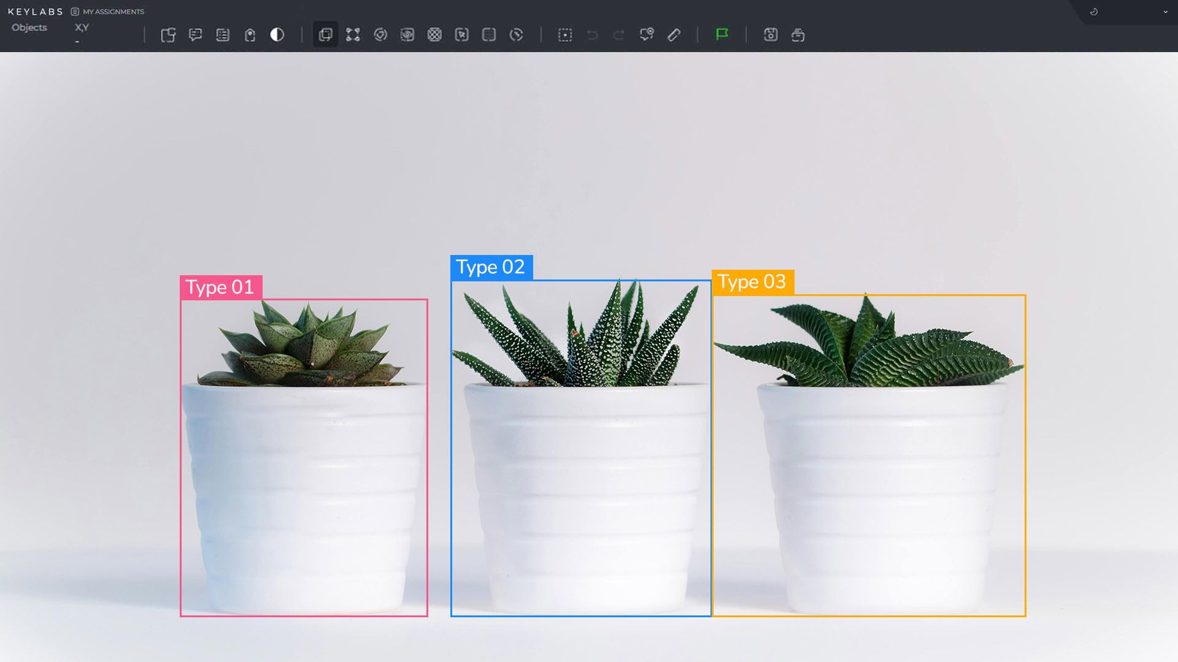1178x662 pixels.
Task: Click the copy objects icon
Action: [x=168, y=35]
